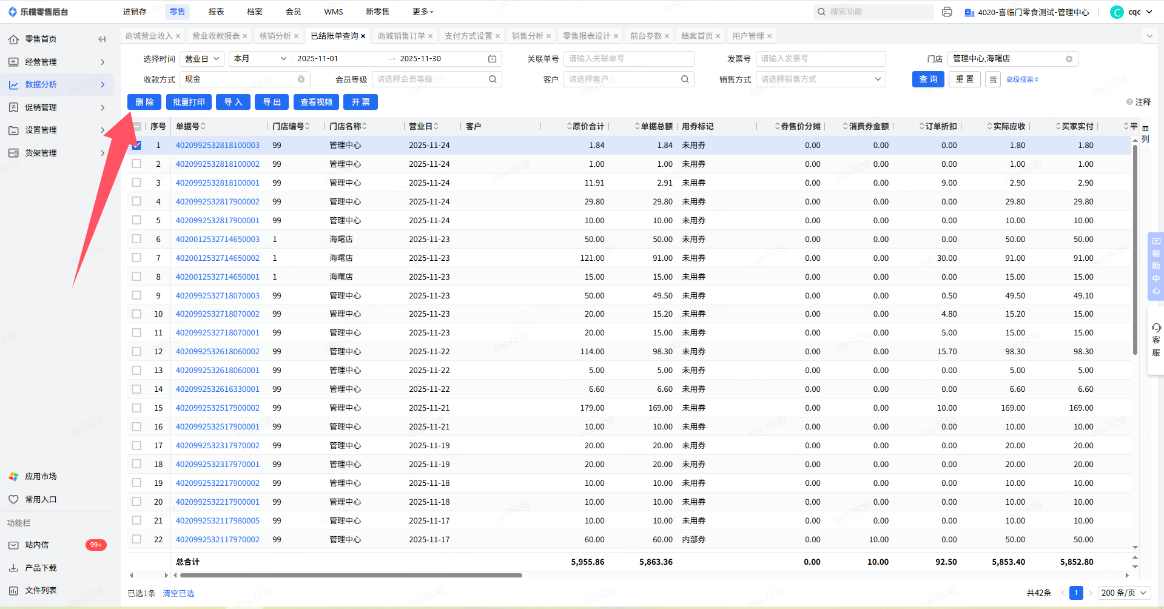1164x609 pixels.
Task: Click the printer icon in top bar
Action: 947,12
